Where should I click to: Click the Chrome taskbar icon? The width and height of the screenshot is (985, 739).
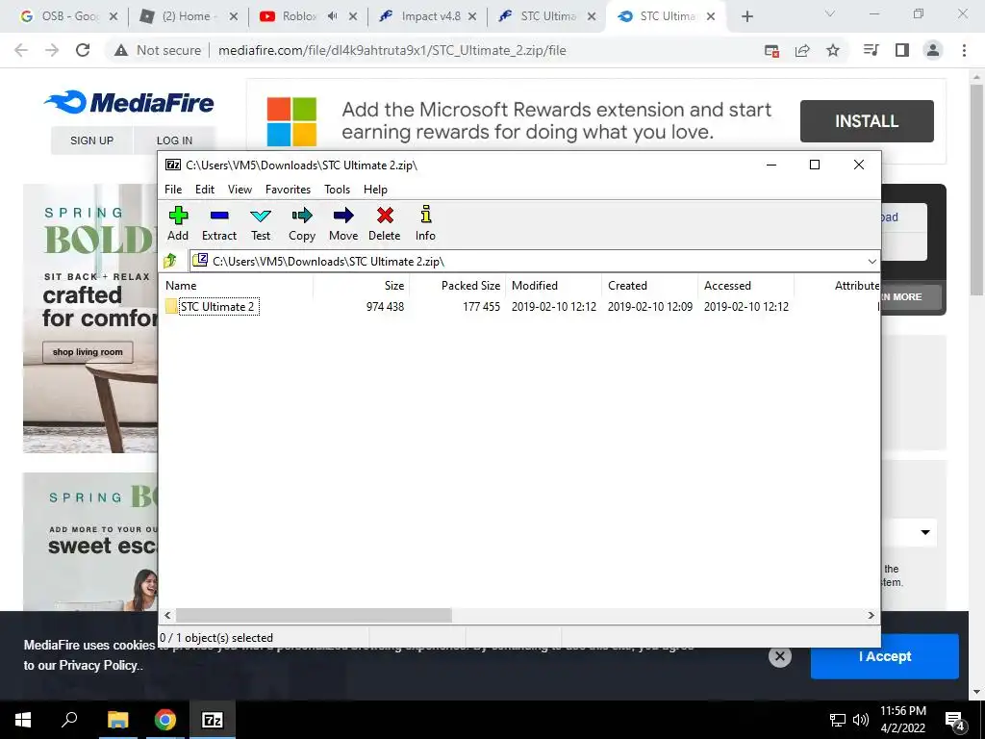point(165,720)
